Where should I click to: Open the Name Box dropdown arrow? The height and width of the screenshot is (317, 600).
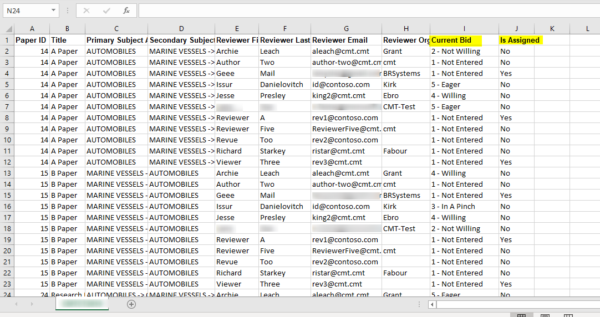point(53,11)
